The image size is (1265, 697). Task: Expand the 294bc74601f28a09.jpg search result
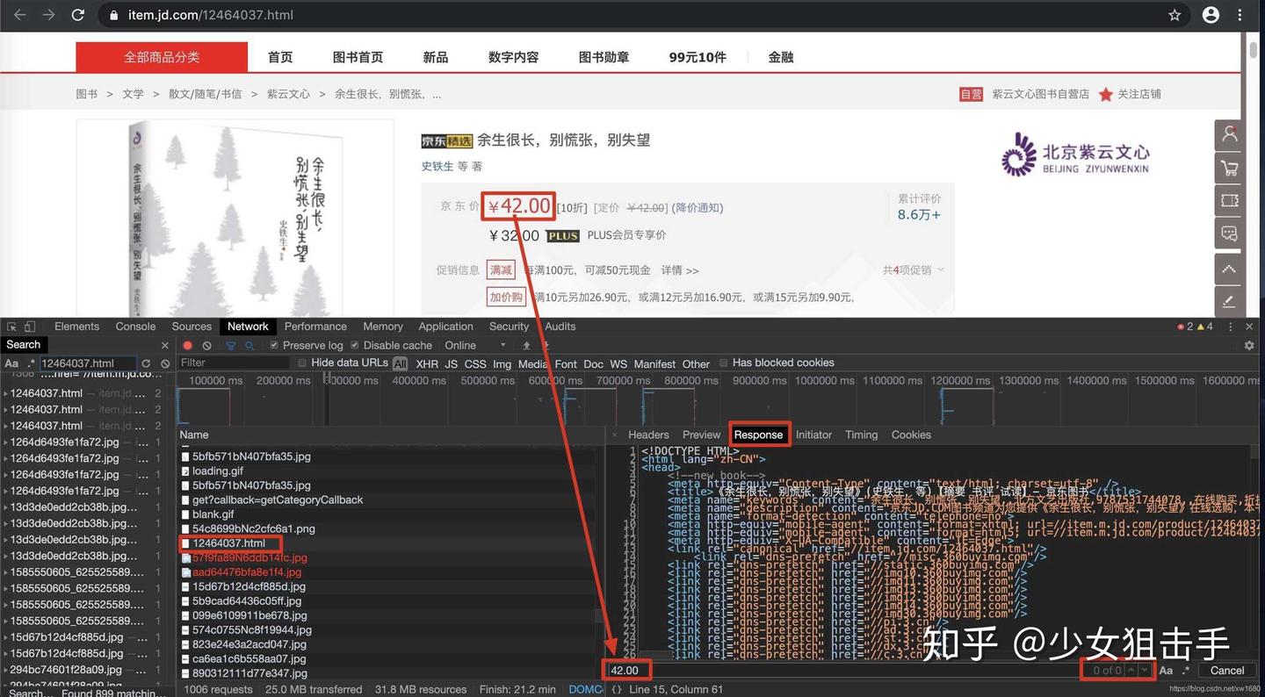point(5,670)
